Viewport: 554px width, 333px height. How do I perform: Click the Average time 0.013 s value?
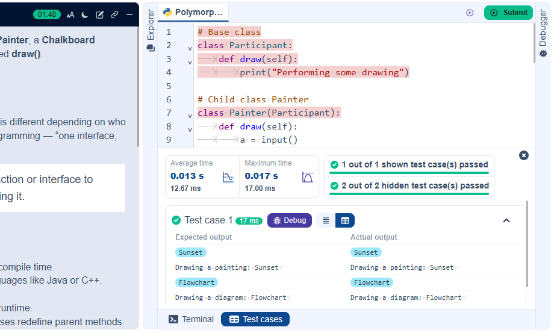187,176
